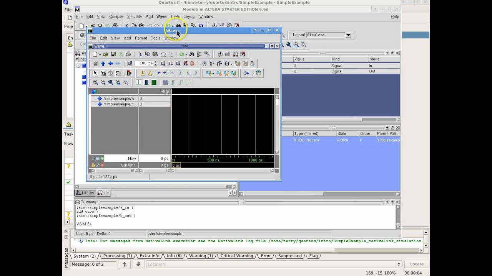Click the green add cursor icon near Now
This screenshot has width=492, height=276.
tap(102, 158)
